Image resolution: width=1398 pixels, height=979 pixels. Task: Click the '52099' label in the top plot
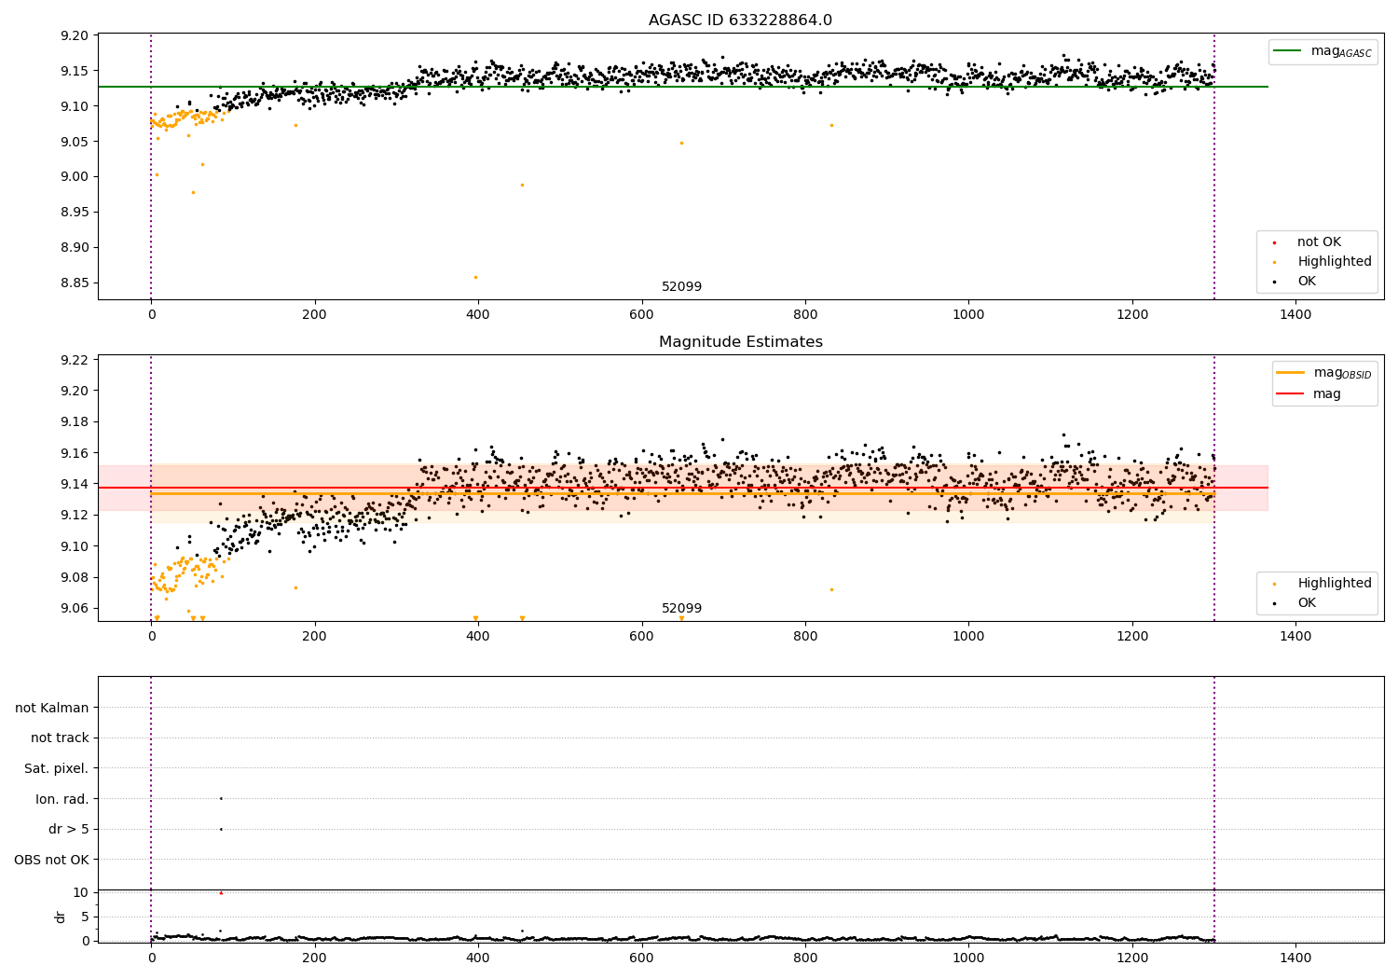coord(681,287)
